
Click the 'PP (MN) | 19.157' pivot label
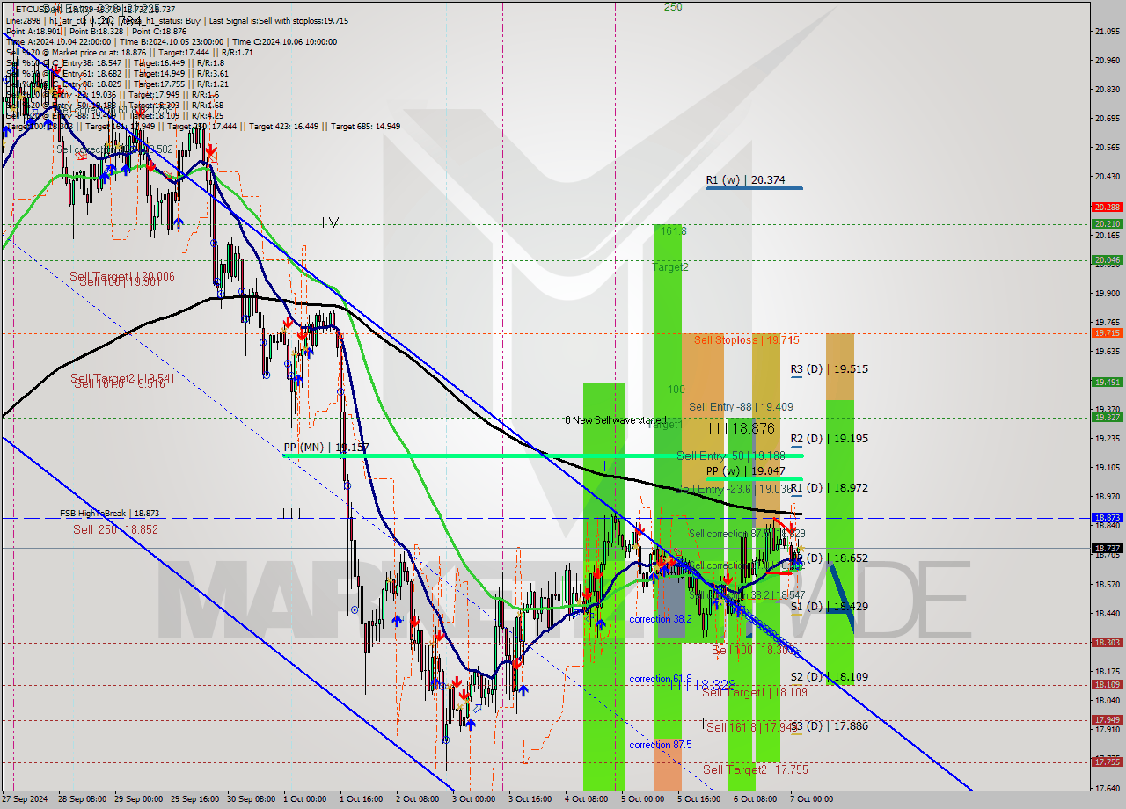click(326, 448)
